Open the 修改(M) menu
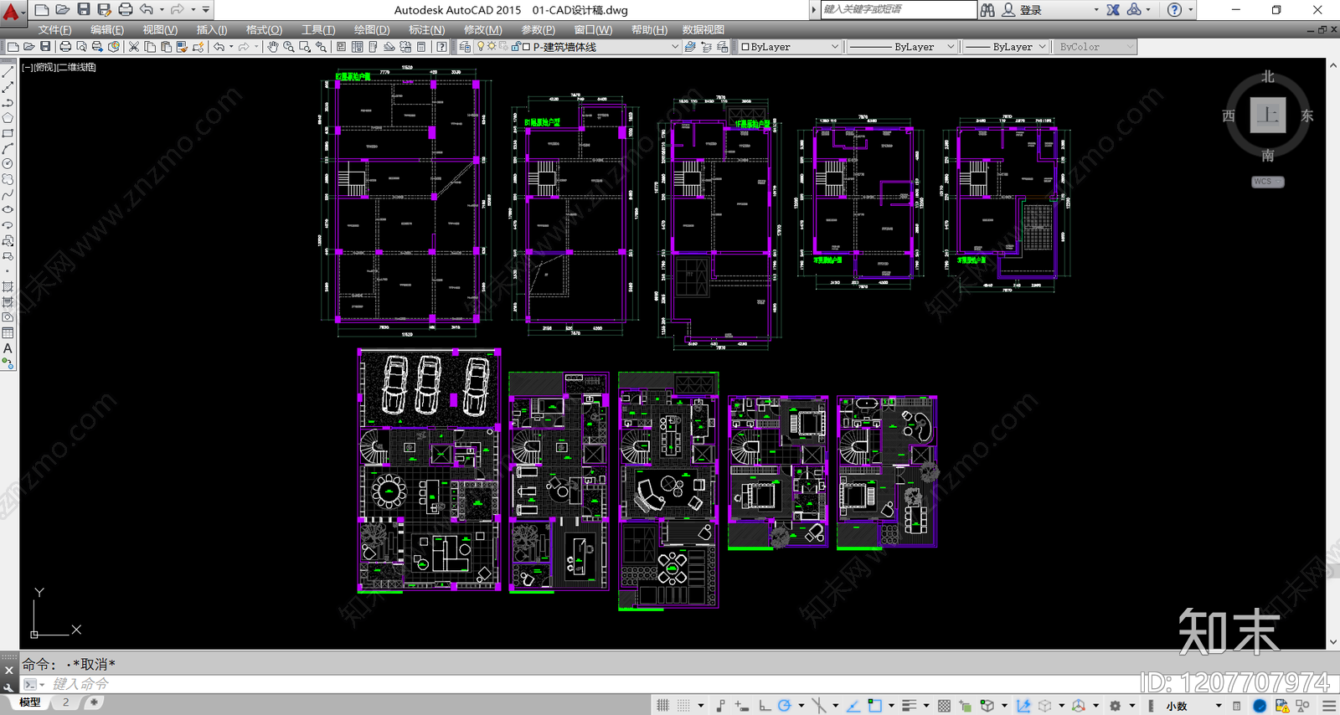The height and width of the screenshot is (715, 1340). click(x=483, y=29)
